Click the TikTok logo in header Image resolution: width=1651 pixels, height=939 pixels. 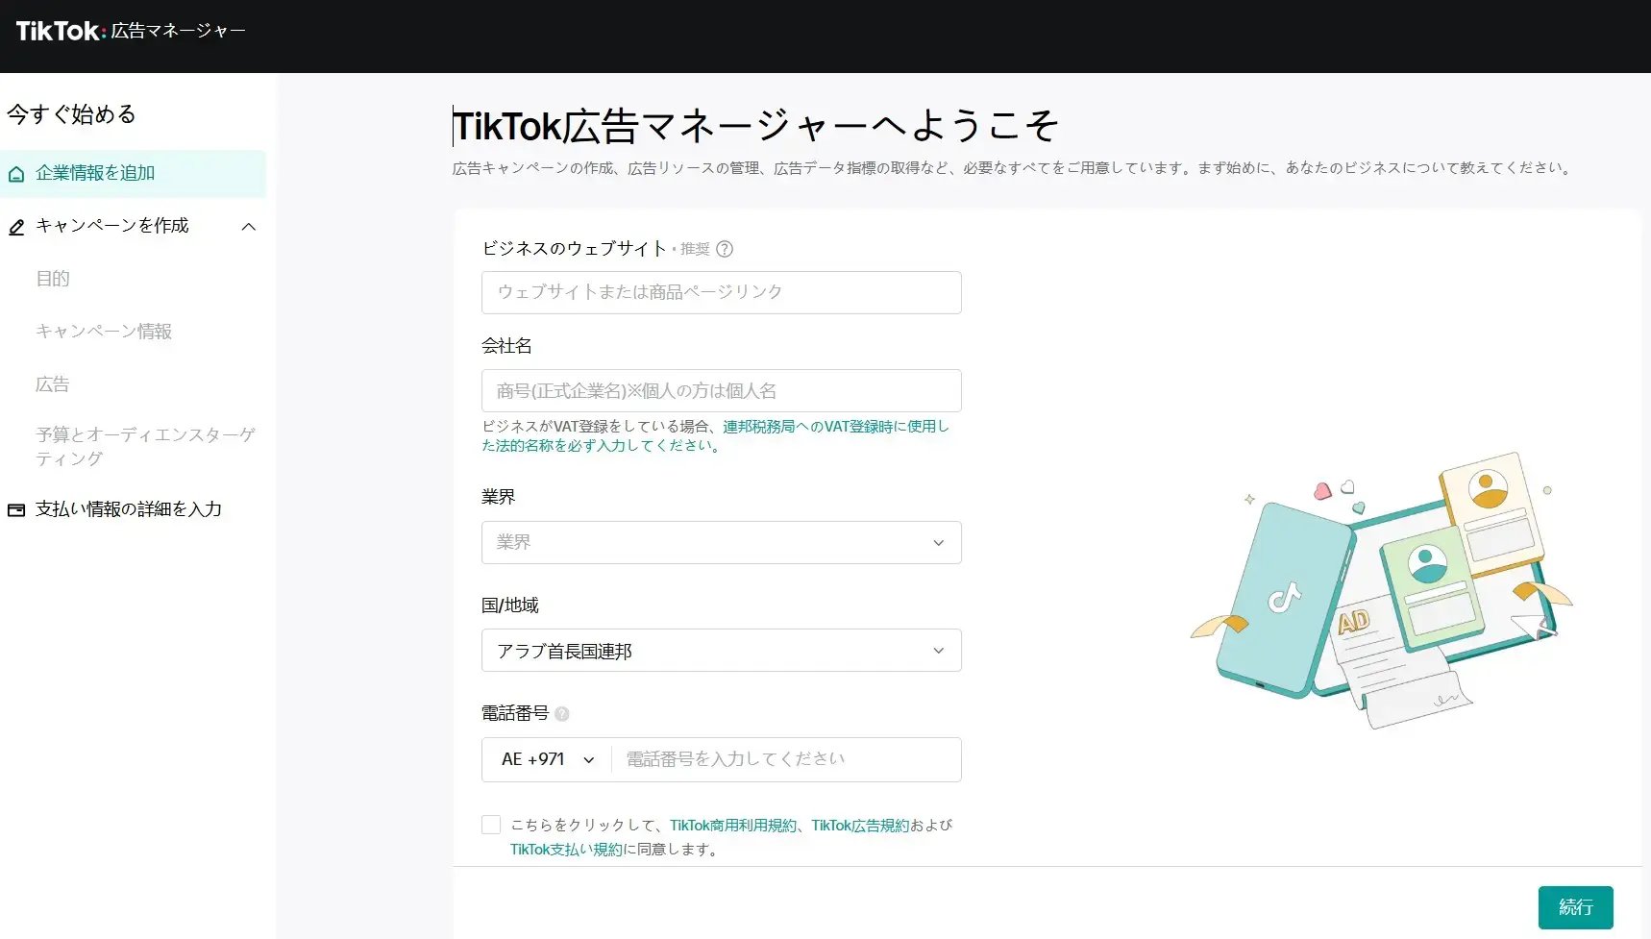coord(61,31)
